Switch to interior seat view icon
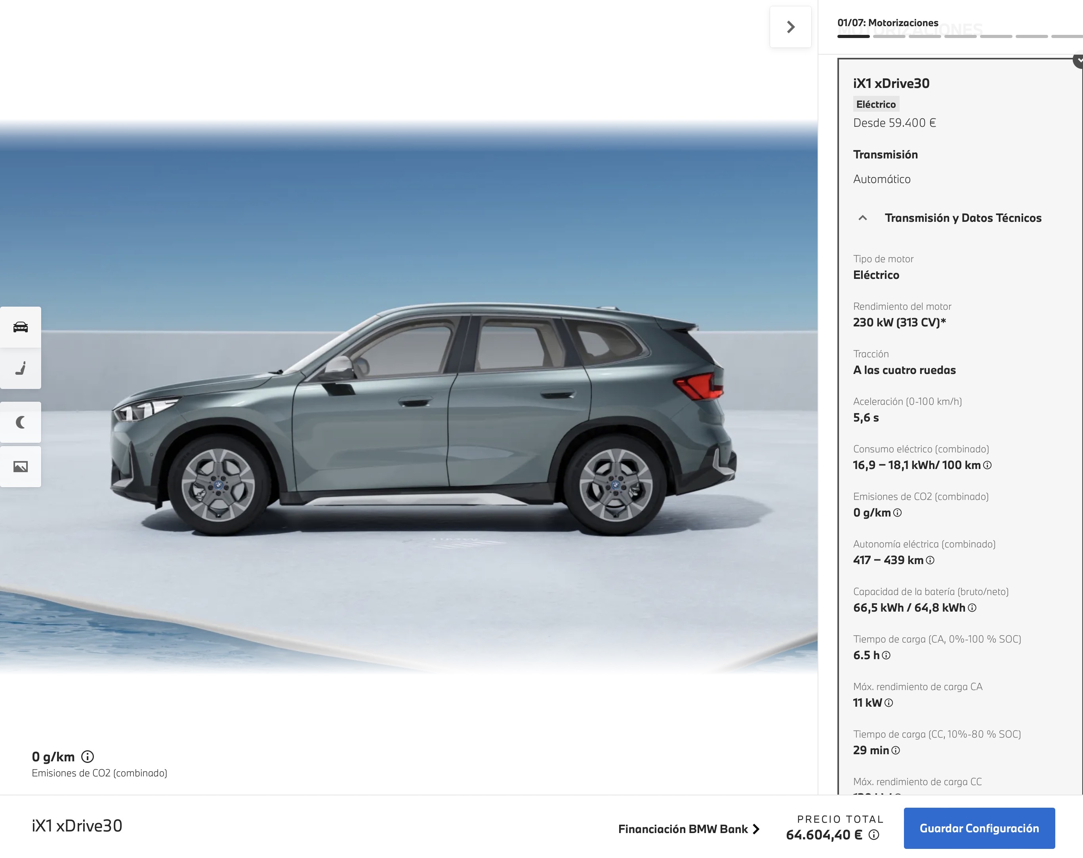Image resolution: width=1083 pixels, height=858 pixels. pyautogui.click(x=21, y=369)
